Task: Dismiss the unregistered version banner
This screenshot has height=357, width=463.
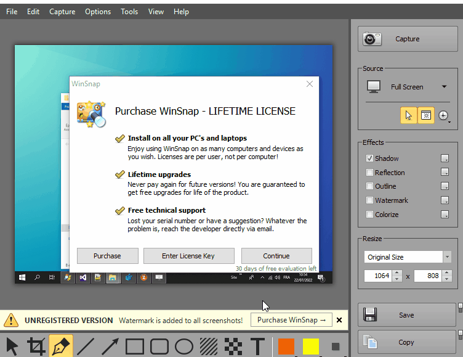Action: pyautogui.click(x=339, y=320)
